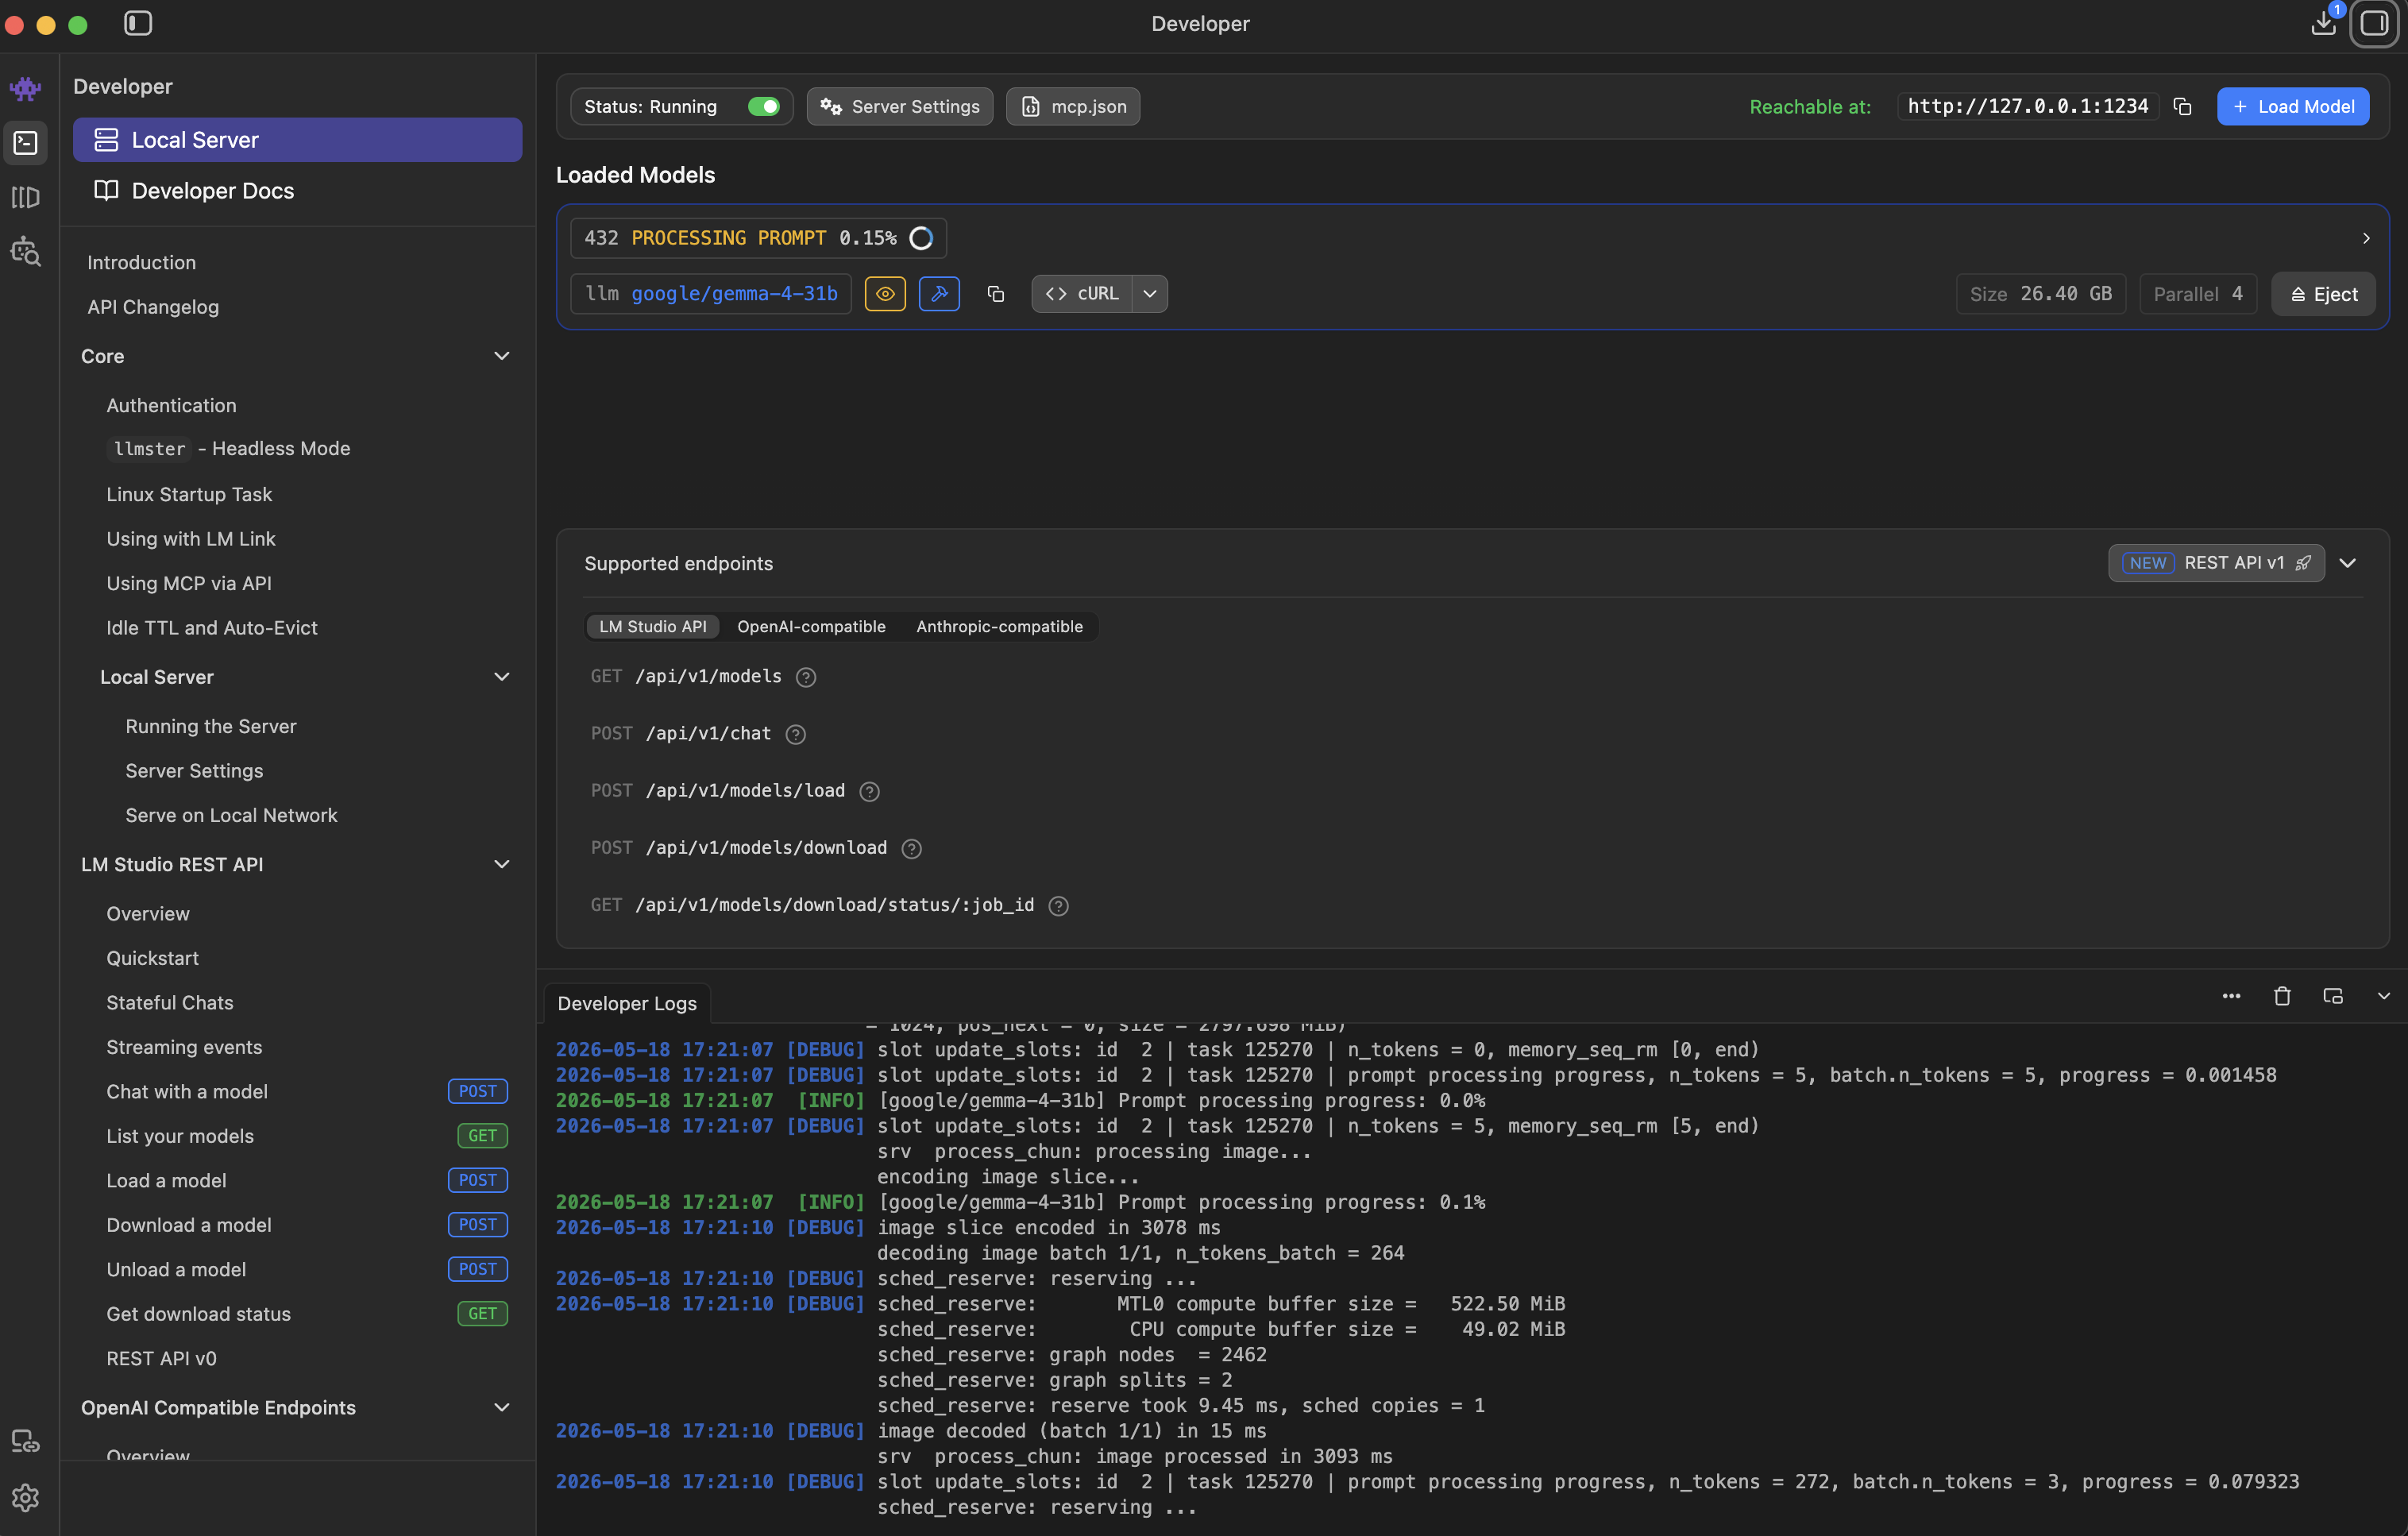Screen dimensions: 2408x1536
Task: Click the processing prompt progress spinner
Action: pyautogui.click(x=921, y=238)
